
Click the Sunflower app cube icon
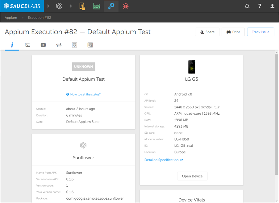pos(83,145)
